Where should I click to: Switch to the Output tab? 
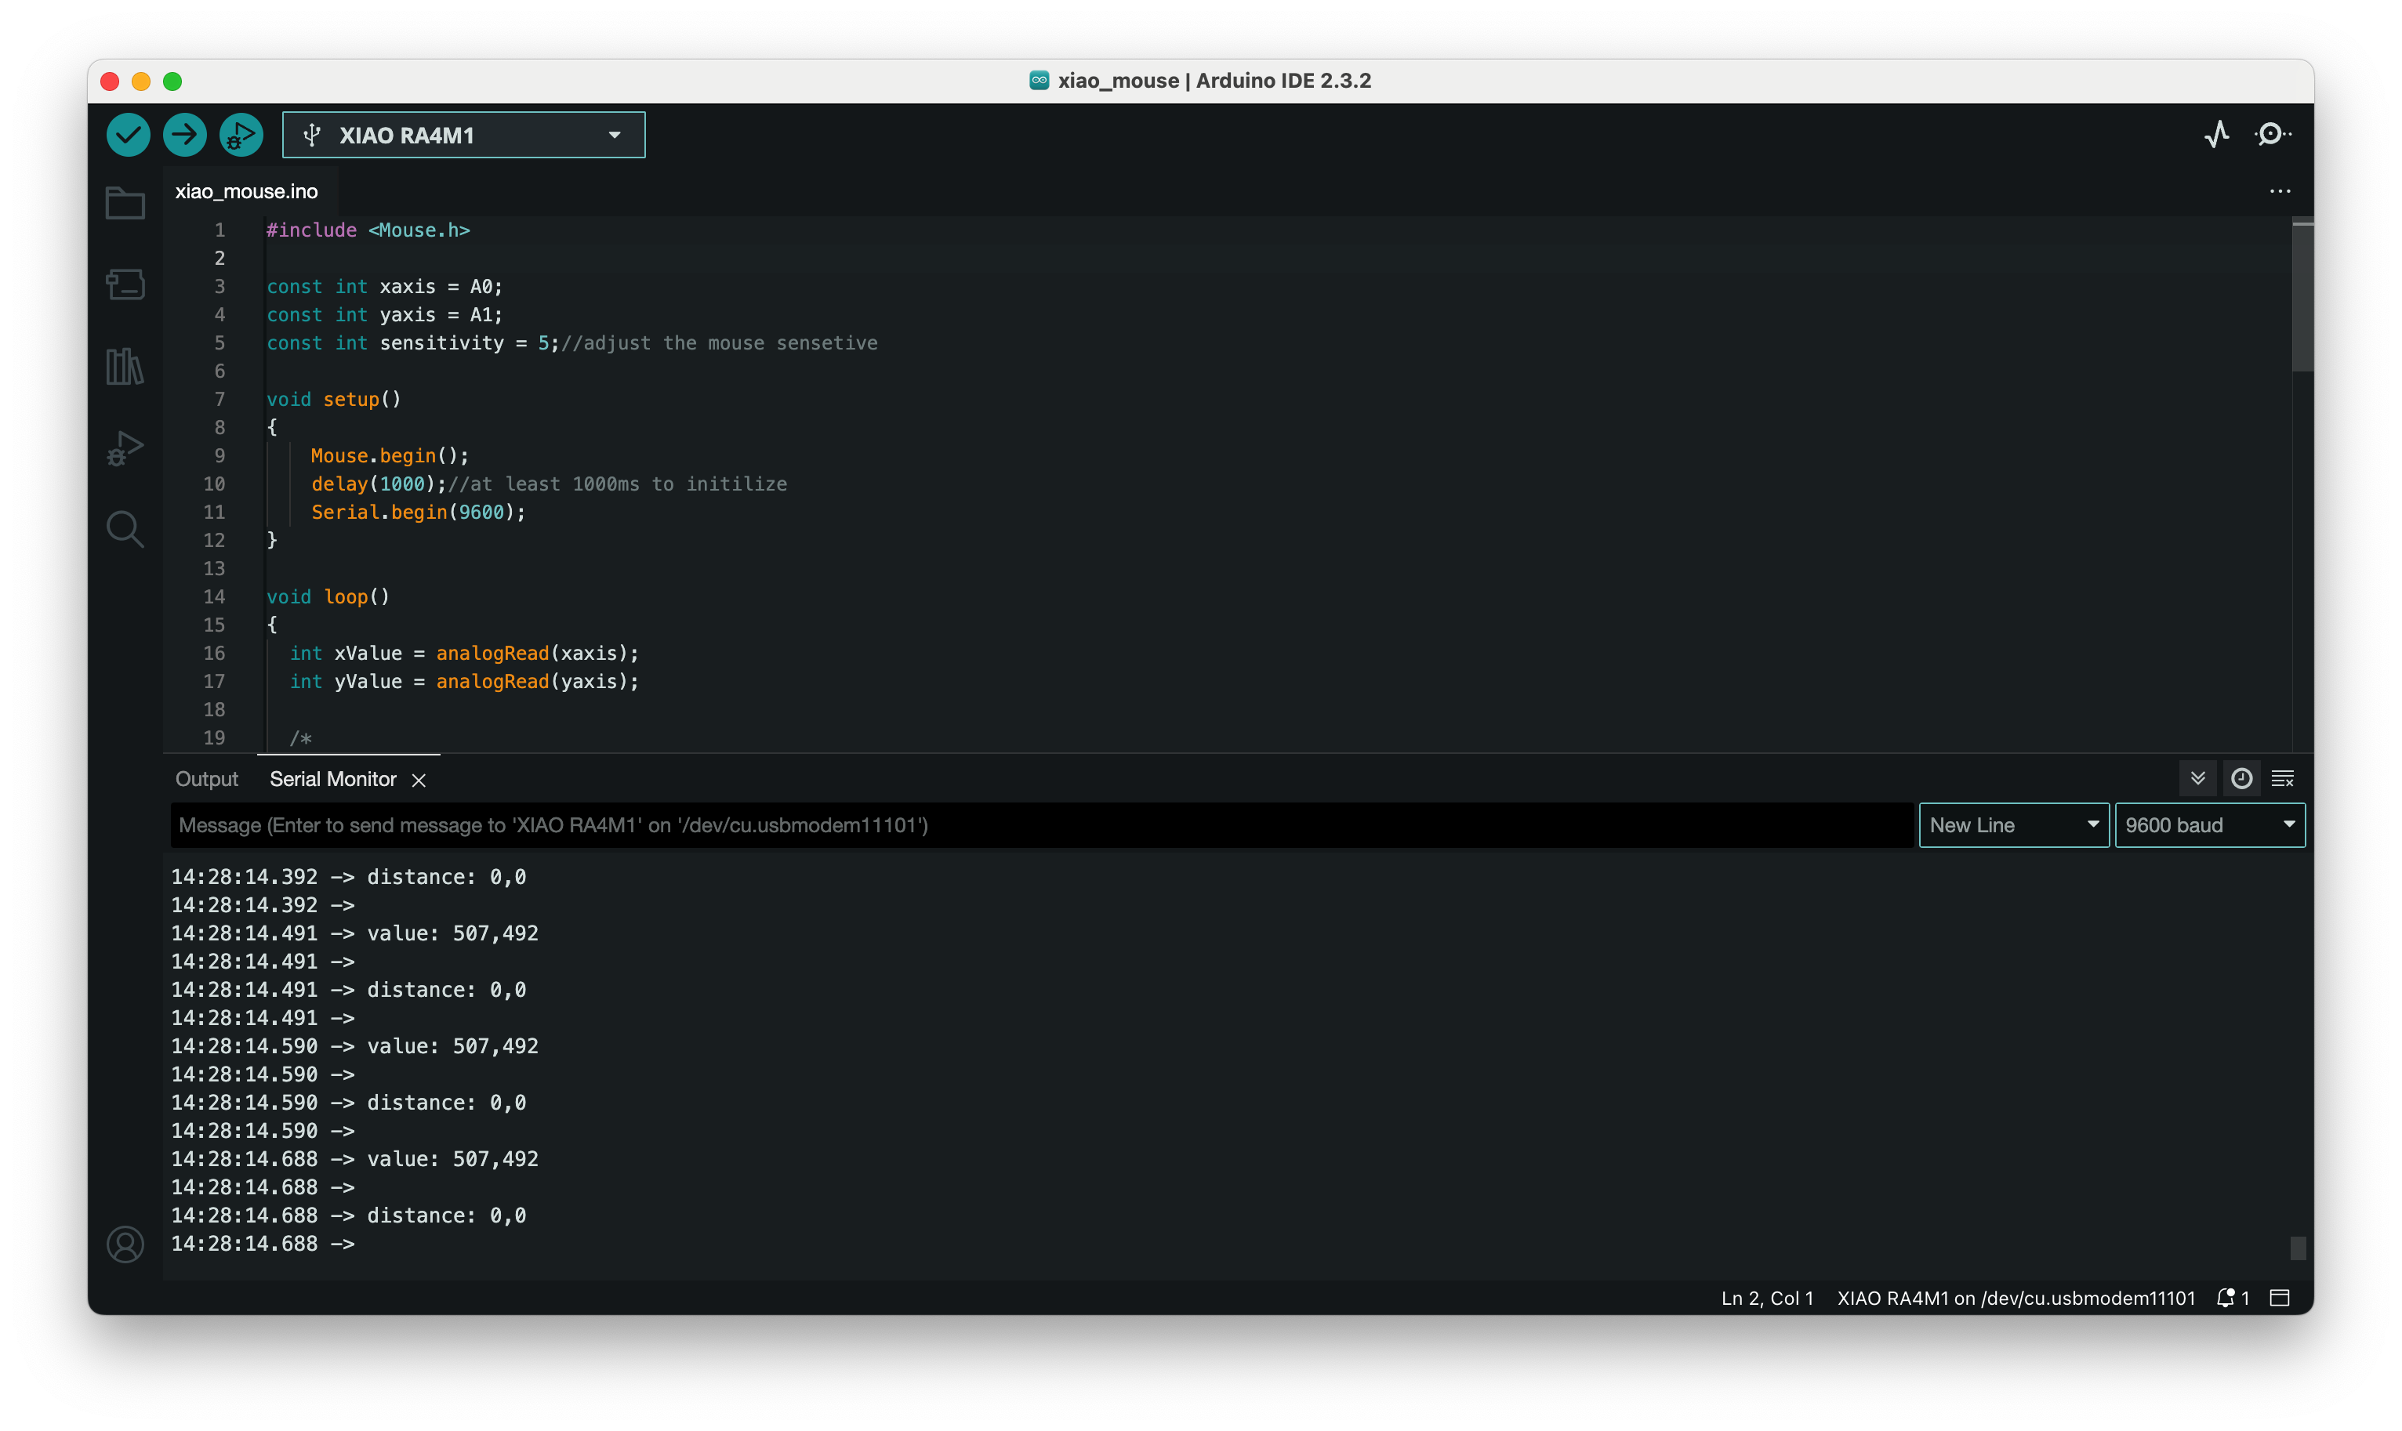pyautogui.click(x=206, y=779)
